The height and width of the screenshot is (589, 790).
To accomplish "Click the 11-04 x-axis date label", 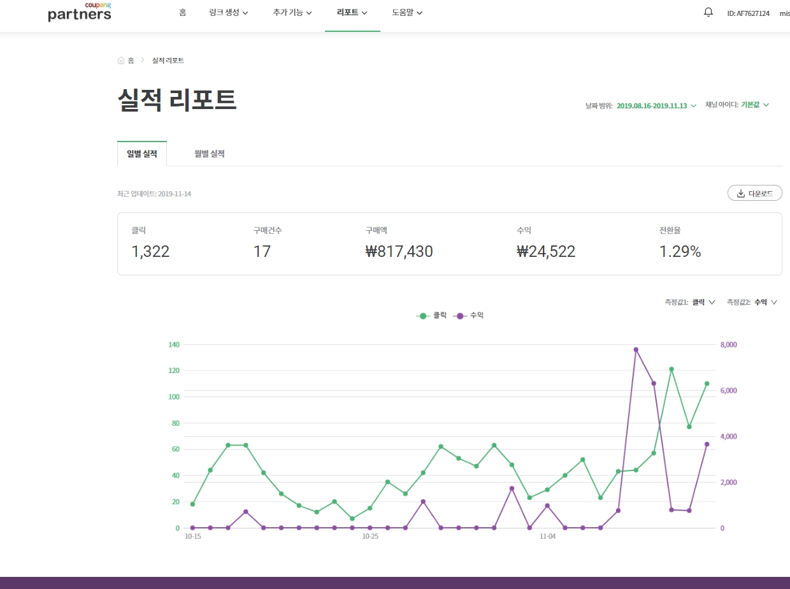I will pos(547,537).
